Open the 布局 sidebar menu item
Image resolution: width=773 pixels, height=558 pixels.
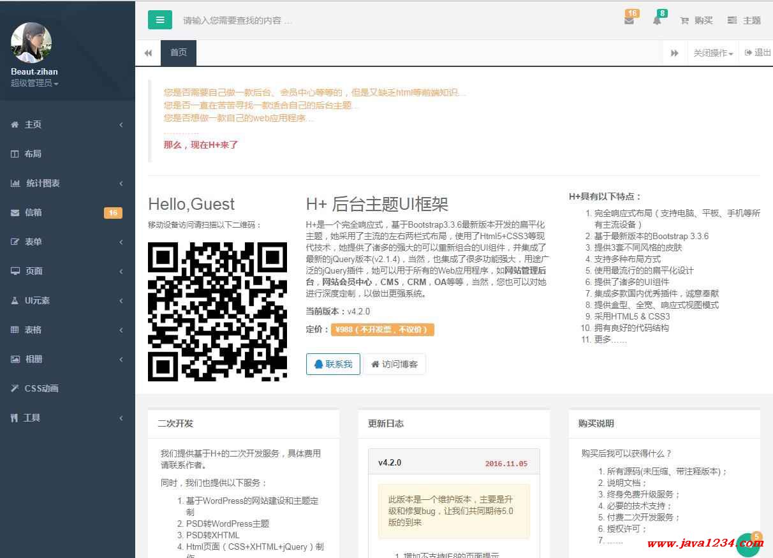(x=68, y=154)
